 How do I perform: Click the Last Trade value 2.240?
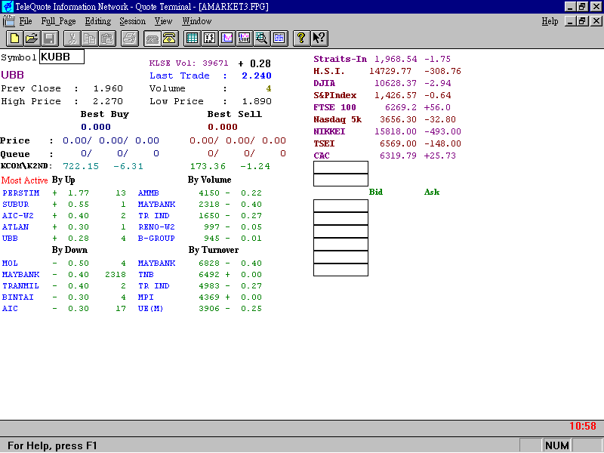tap(257, 76)
